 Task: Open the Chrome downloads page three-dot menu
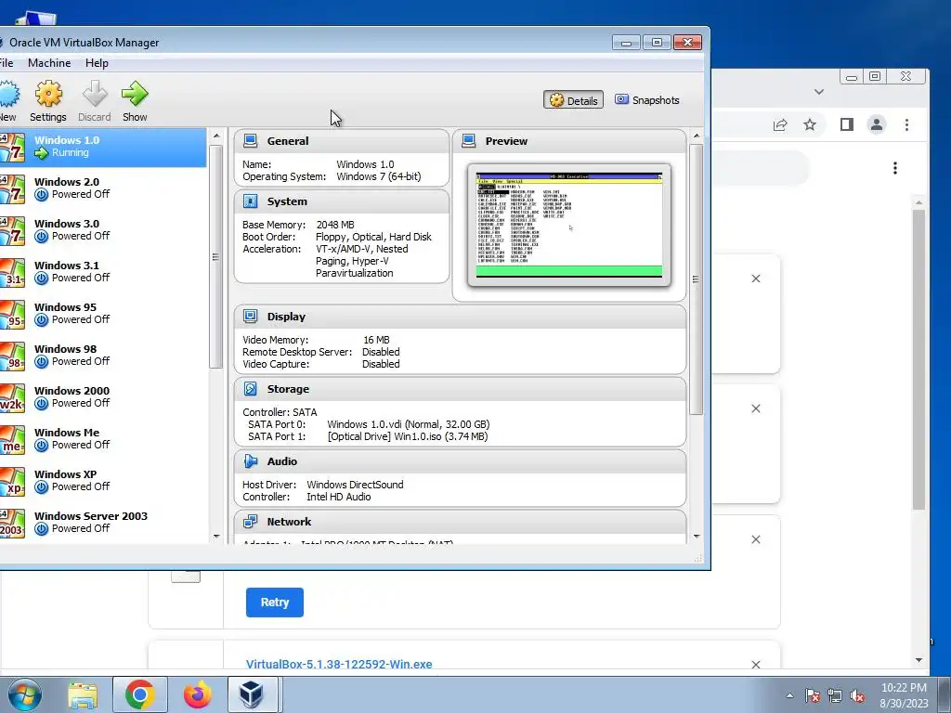(x=895, y=168)
